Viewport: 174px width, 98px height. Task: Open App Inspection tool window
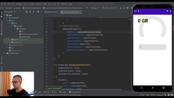pos(75,92)
